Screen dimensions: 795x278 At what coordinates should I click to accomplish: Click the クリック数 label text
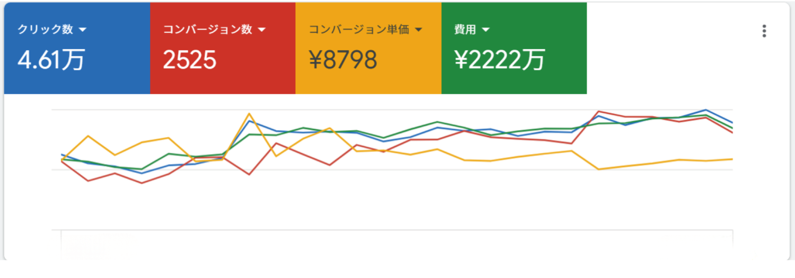45,30
